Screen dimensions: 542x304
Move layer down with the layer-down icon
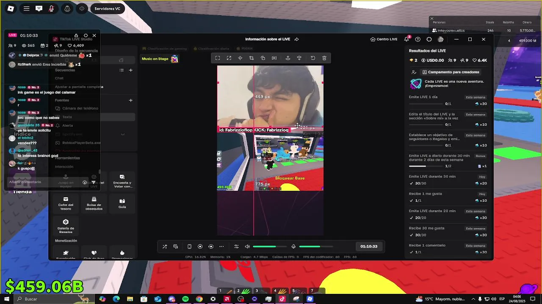tap(299, 58)
